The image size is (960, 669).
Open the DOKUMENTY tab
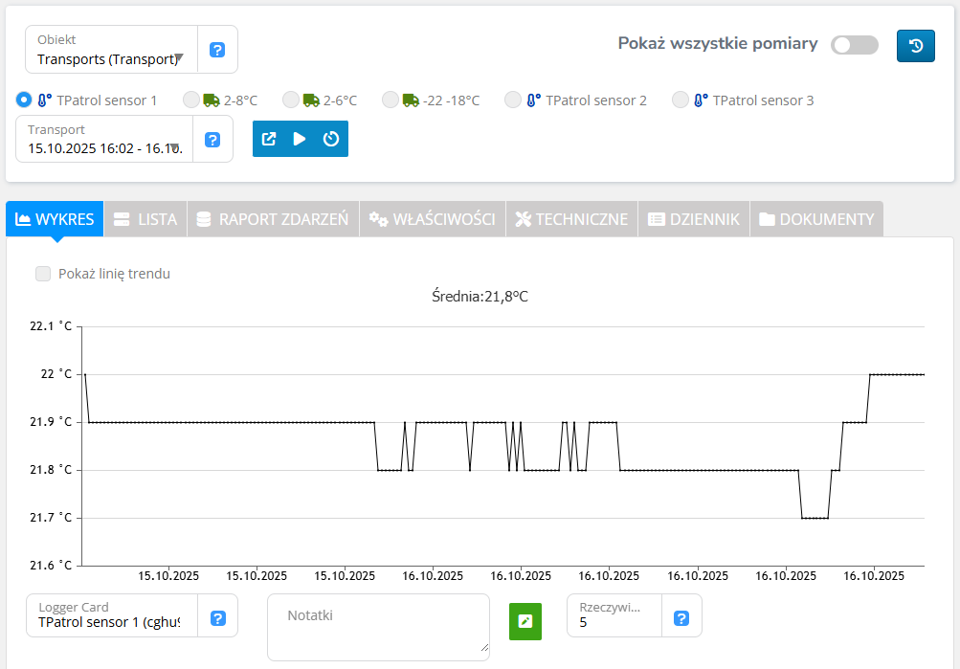pos(816,219)
